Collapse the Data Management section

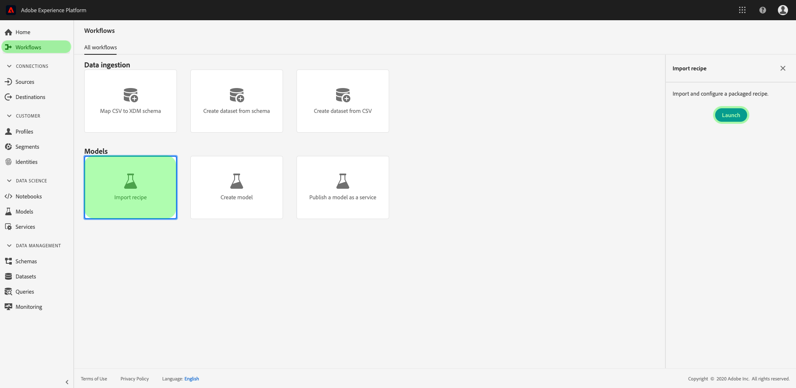tap(9, 246)
